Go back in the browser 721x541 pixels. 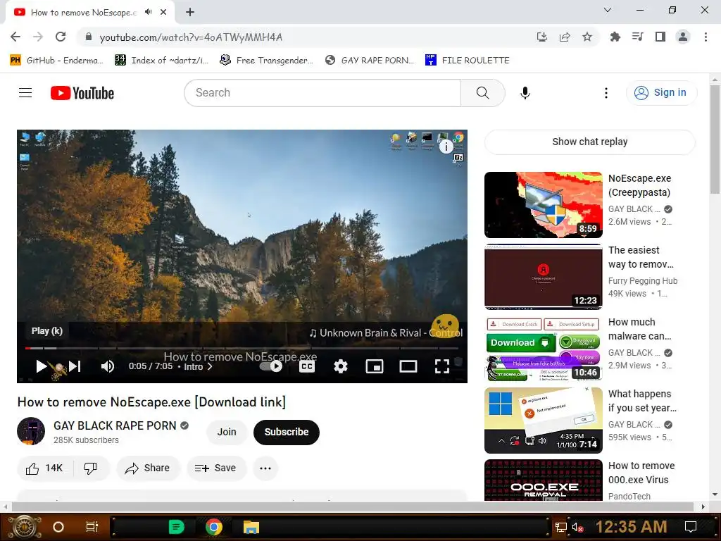click(x=15, y=37)
